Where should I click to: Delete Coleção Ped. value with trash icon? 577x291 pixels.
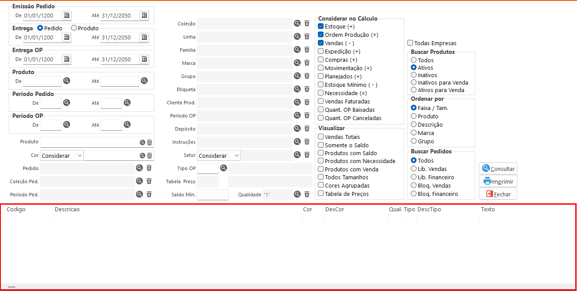tap(149, 181)
